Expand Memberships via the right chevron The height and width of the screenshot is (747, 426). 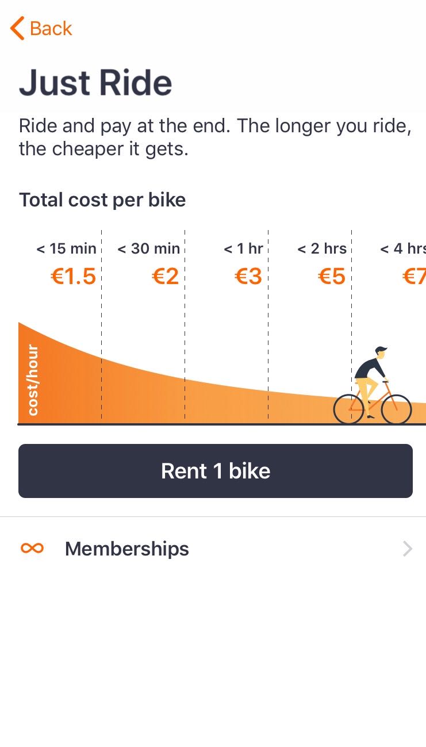tap(408, 549)
